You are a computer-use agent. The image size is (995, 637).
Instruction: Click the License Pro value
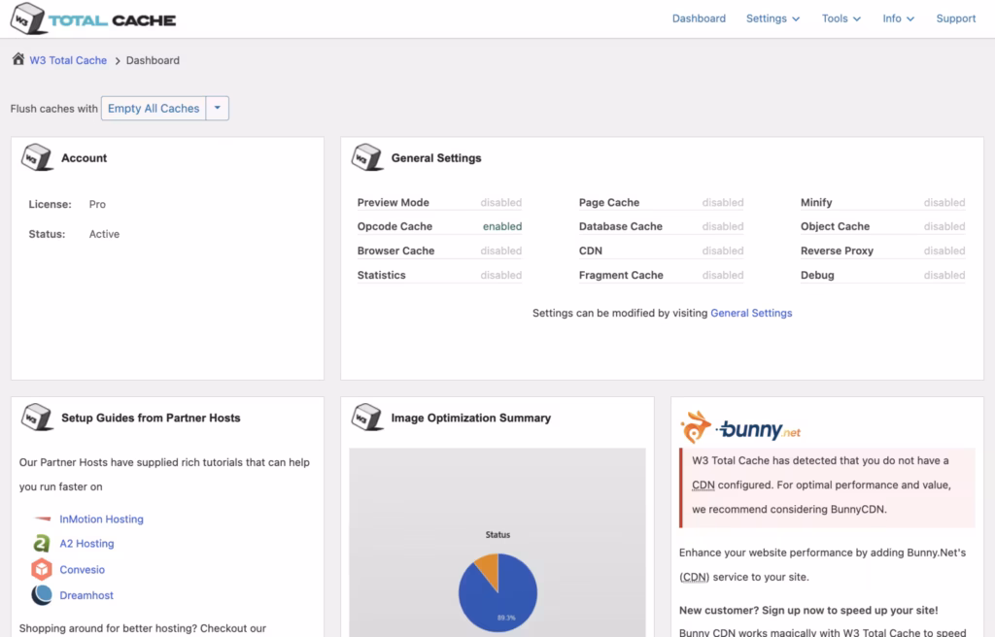(97, 204)
